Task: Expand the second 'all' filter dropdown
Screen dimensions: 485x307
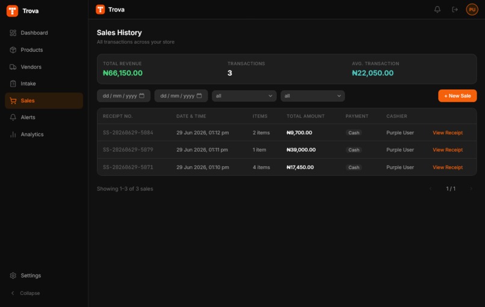Action: [313, 96]
